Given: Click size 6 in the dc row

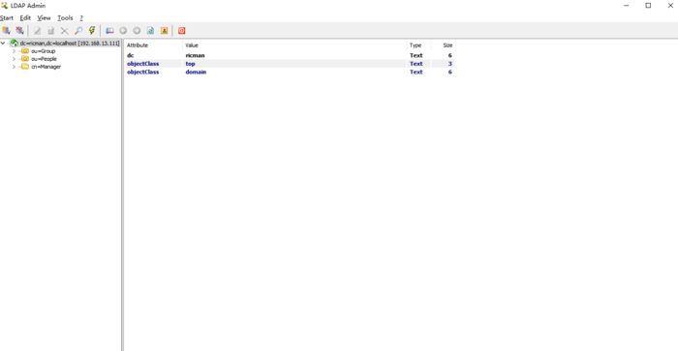Looking at the screenshot, I should [449, 55].
